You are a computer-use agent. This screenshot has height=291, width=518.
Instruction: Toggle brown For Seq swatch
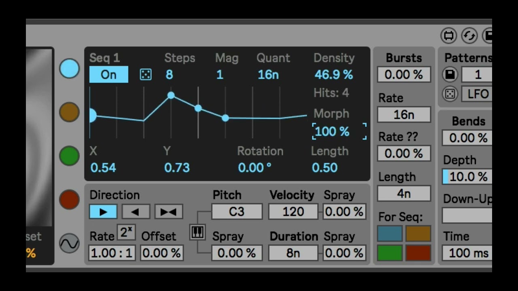pos(418,234)
